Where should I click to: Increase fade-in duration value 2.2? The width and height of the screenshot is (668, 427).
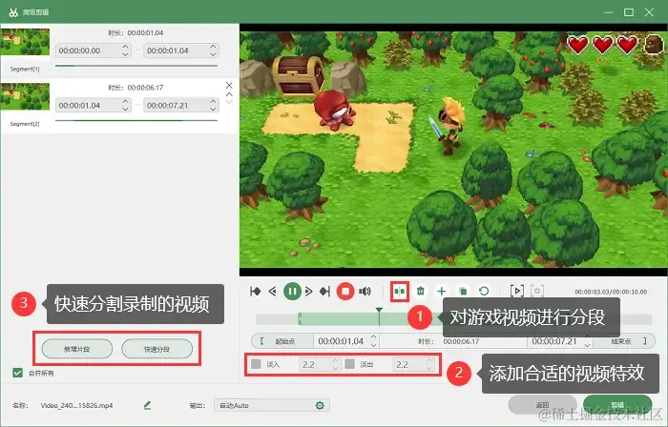[335, 360]
